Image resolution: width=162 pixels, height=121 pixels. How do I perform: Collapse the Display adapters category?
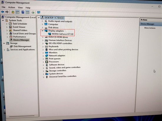point(42,31)
